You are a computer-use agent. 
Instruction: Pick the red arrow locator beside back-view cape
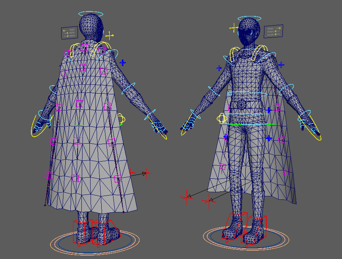pyautogui.click(x=145, y=173)
